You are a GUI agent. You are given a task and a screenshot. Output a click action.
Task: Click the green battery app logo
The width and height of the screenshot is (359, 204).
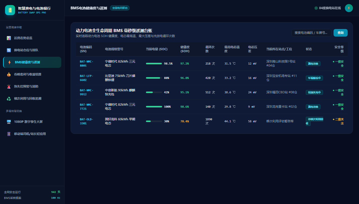10,10
